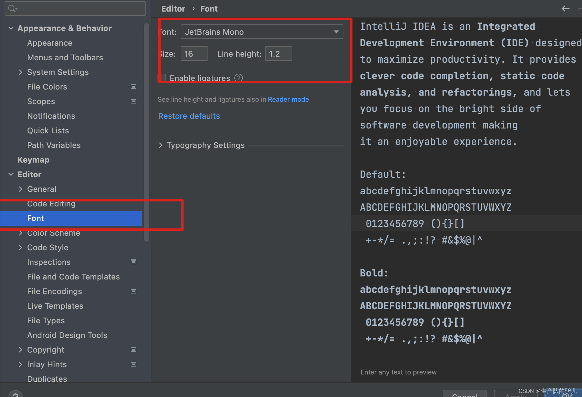Click the project-level icon beside Inlay Hints

[x=133, y=364]
